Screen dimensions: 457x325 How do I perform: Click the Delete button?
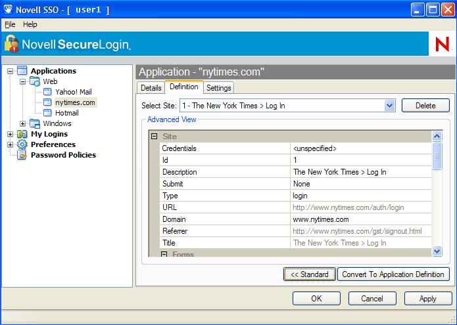click(425, 106)
